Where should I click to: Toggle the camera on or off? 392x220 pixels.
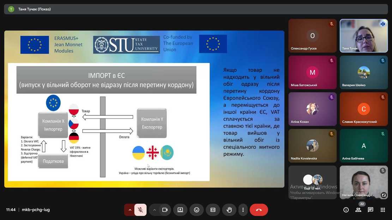click(165, 210)
